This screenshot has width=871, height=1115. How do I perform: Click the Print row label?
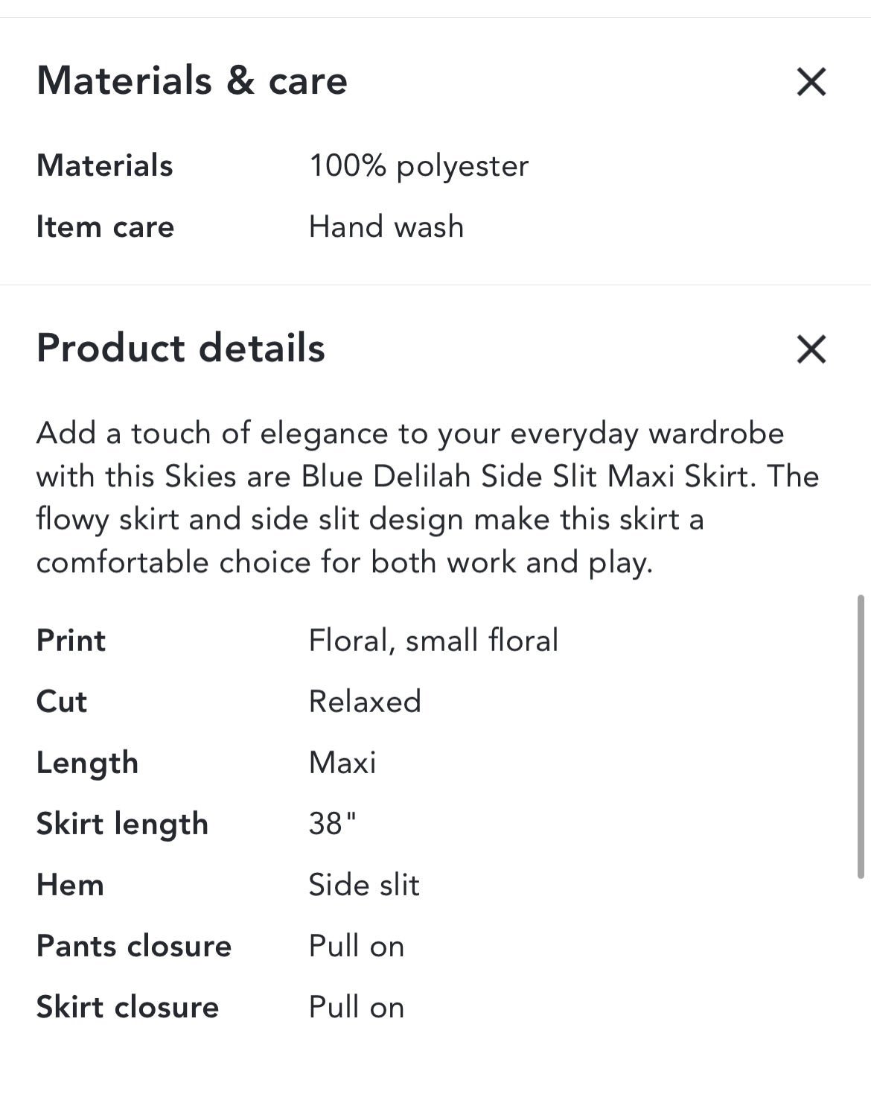pos(71,641)
